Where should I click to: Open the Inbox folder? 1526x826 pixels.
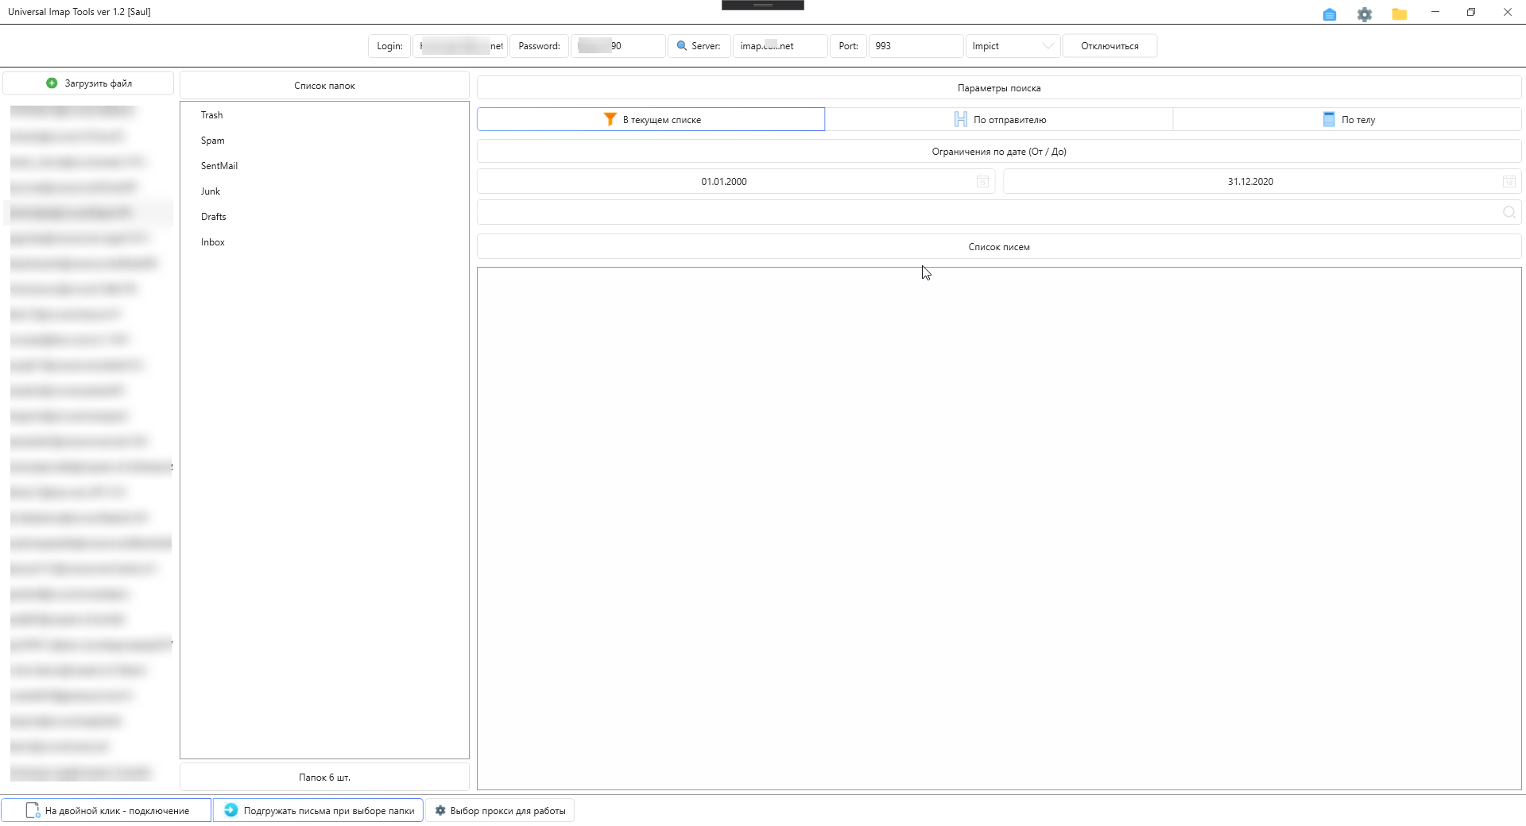pos(213,242)
